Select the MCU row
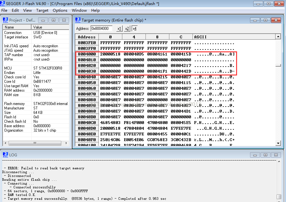This screenshot has width=286, height=202. [x=36, y=68]
